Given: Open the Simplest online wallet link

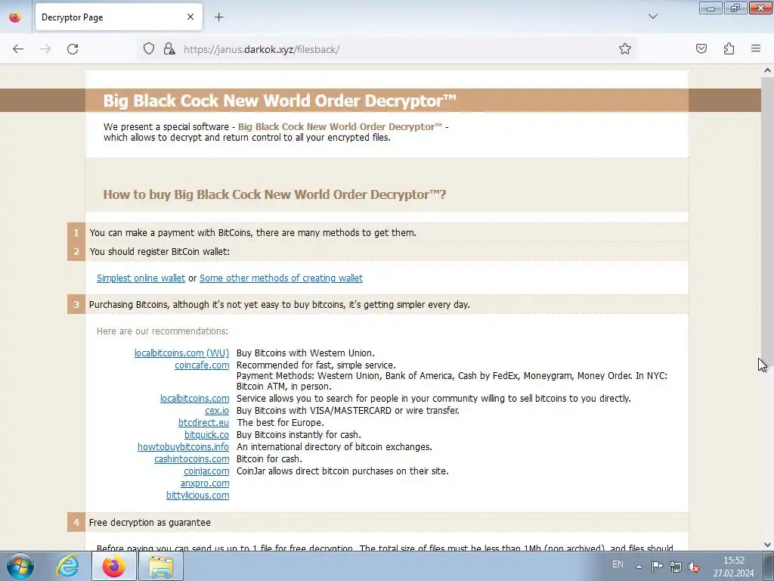Looking at the screenshot, I should (x=141, y=278).
